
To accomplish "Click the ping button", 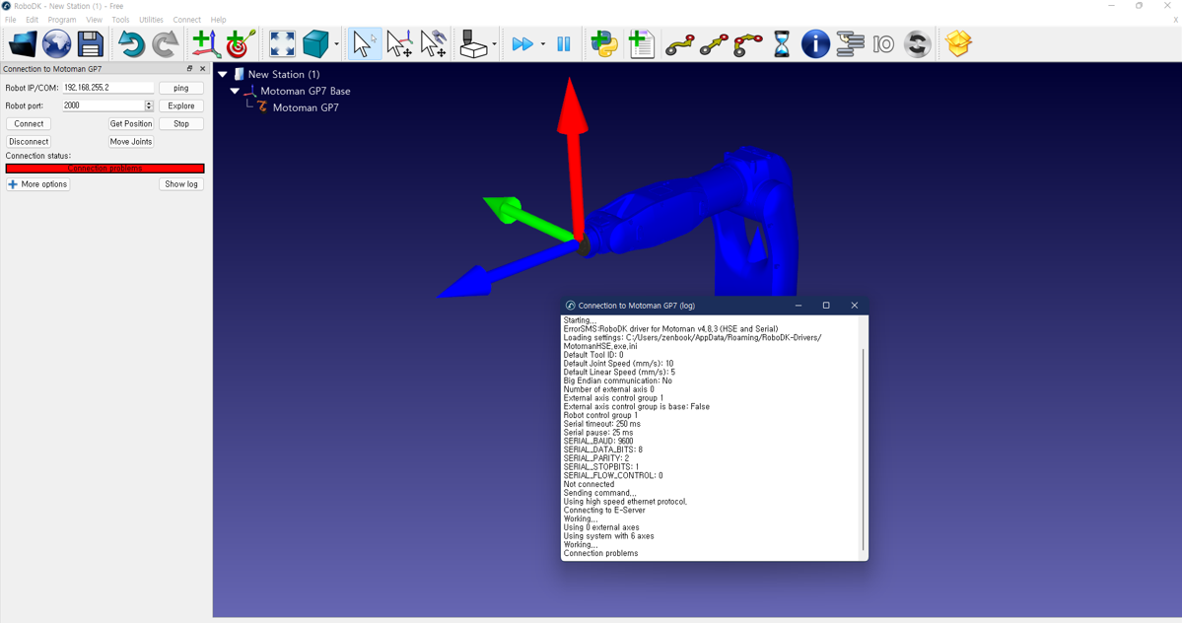I will pos(181,88).
